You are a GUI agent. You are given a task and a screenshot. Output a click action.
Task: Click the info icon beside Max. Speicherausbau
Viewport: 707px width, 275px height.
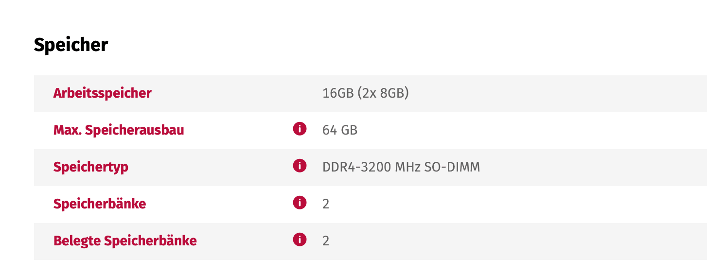(300, 129)
